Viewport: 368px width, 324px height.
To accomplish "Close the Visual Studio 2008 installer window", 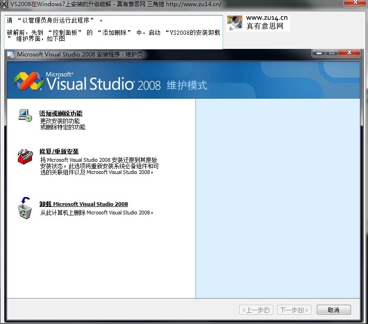I will [x=349, y=53].
